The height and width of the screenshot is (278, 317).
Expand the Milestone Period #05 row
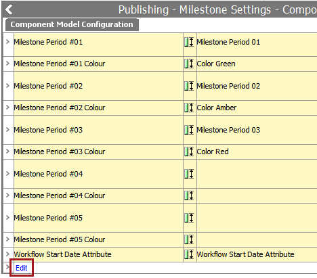click(x=8, y=217)
